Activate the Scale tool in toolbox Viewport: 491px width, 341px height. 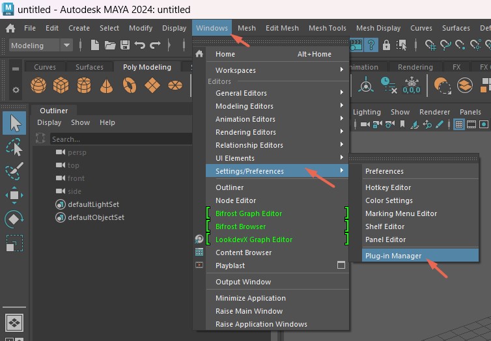14,243
